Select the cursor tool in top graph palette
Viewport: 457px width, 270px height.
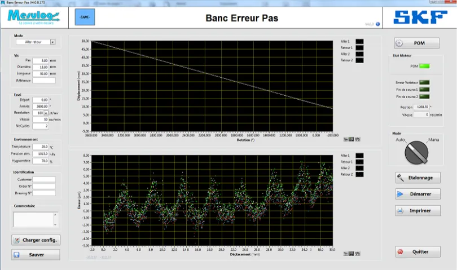346,140
